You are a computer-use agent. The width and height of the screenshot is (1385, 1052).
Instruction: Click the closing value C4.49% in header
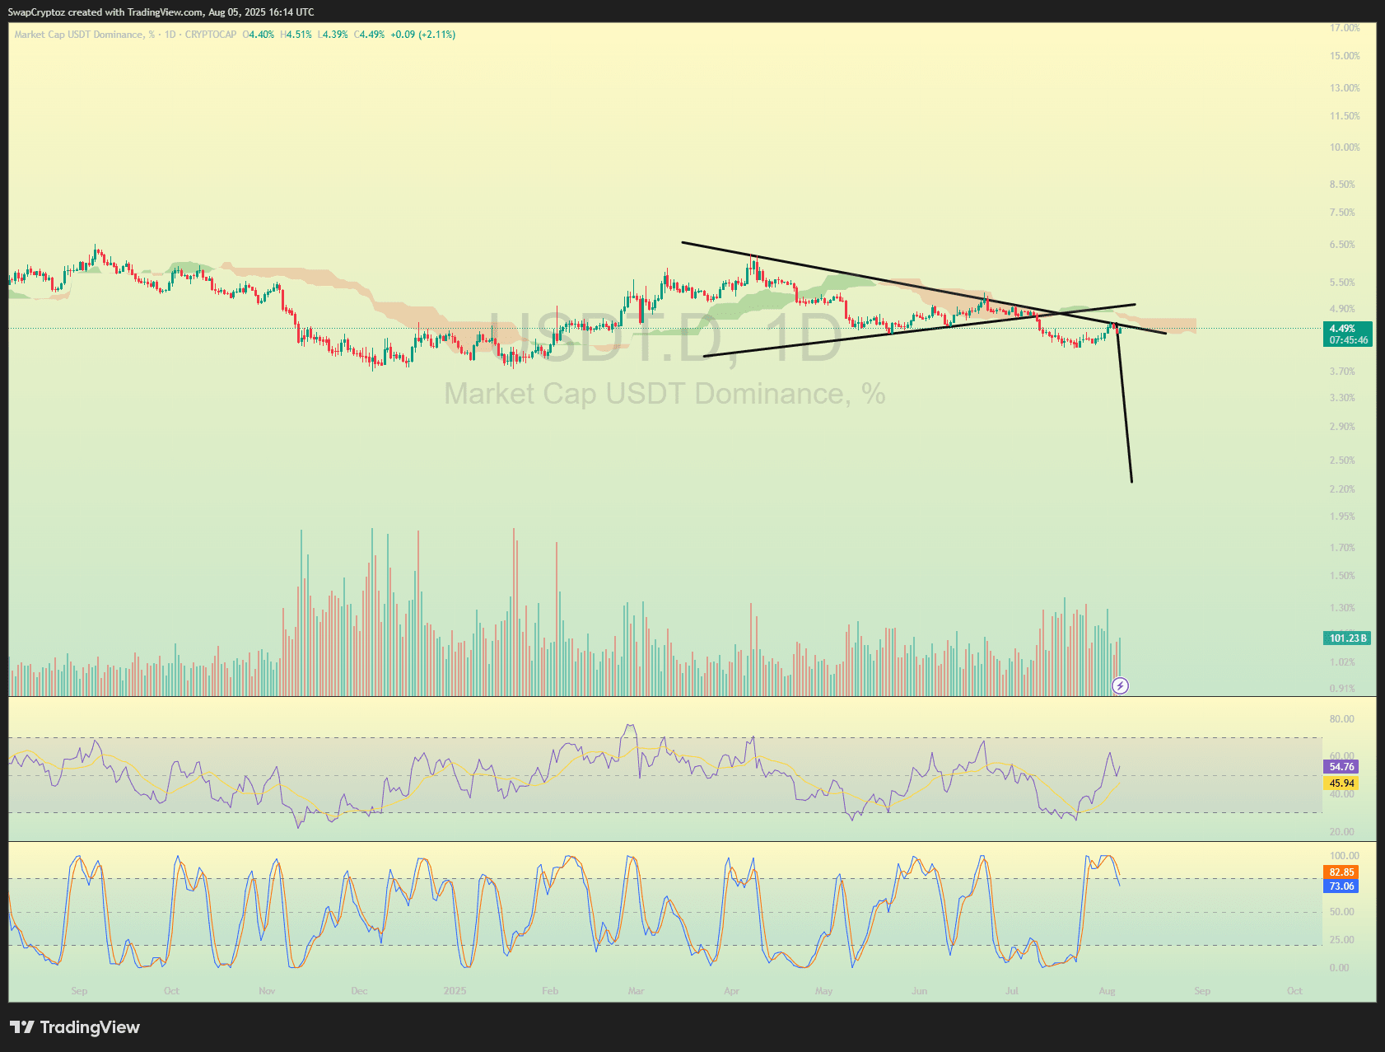(x=370, y=35)
